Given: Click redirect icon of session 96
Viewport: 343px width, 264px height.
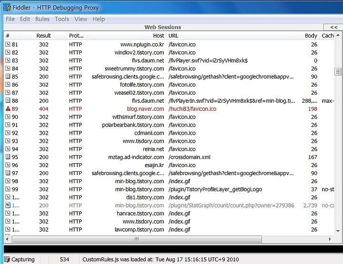Looking at the screenshot, I should point(8,165).
